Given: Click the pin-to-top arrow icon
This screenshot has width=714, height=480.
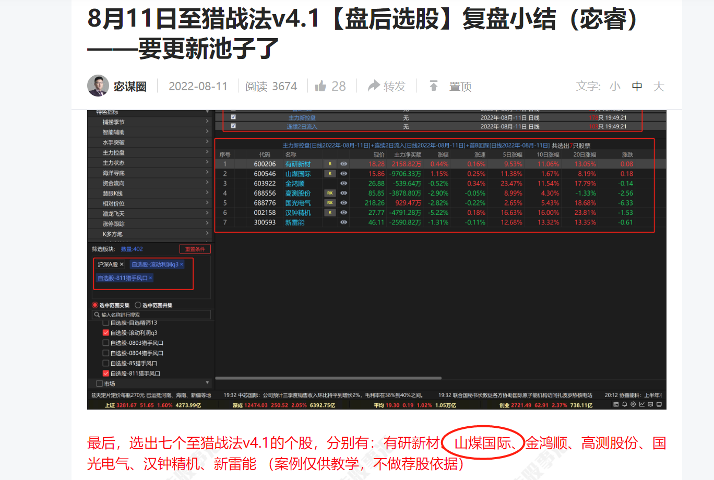Looking at the screenshot, I should [x=433, y=86].
